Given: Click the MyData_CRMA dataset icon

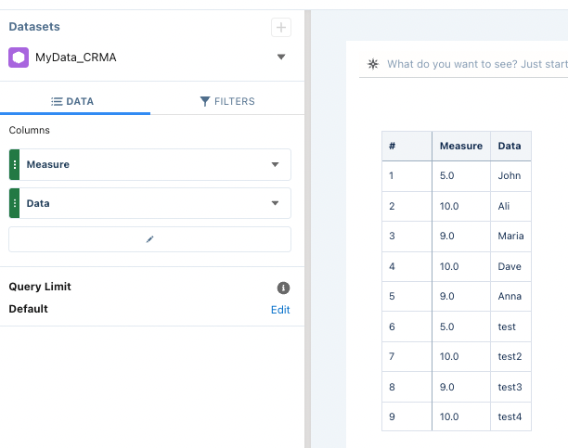Looking at the screenshot, I should pos(19,58).
